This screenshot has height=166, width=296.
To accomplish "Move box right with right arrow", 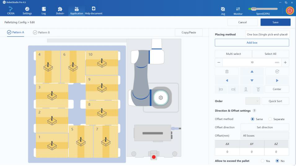I will pos(277,80).
